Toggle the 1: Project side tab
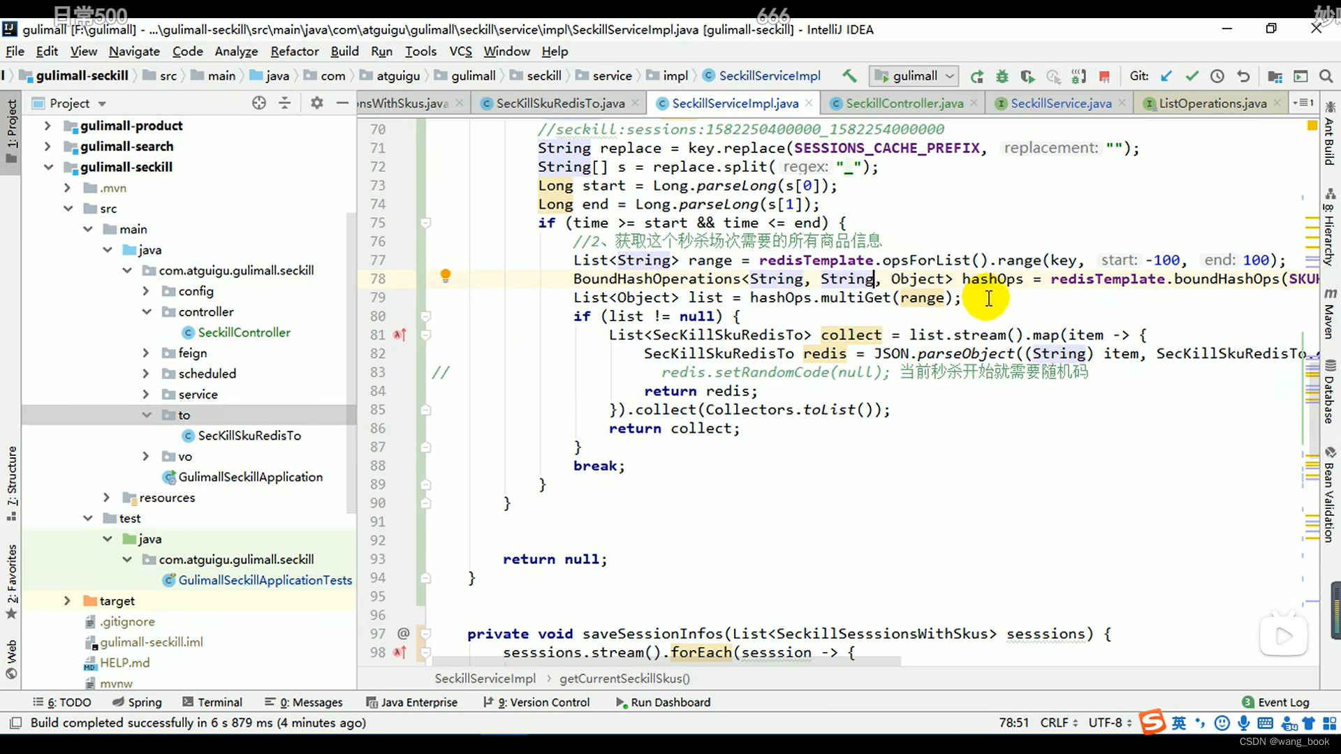 pos(12,131)
